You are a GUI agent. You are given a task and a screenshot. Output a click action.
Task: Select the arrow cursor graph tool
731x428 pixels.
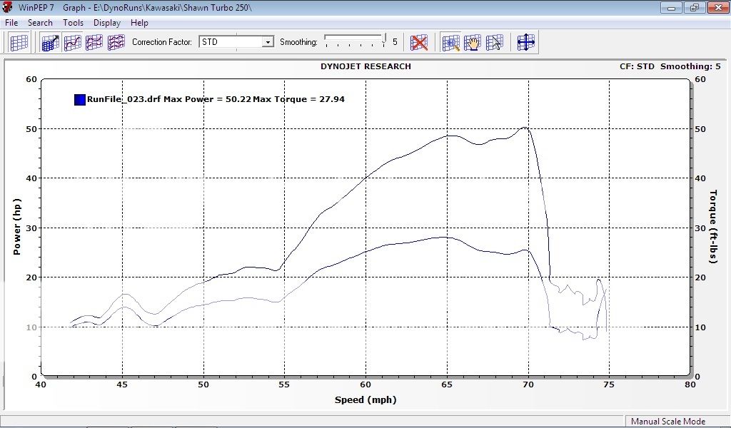tap(494, 42)
